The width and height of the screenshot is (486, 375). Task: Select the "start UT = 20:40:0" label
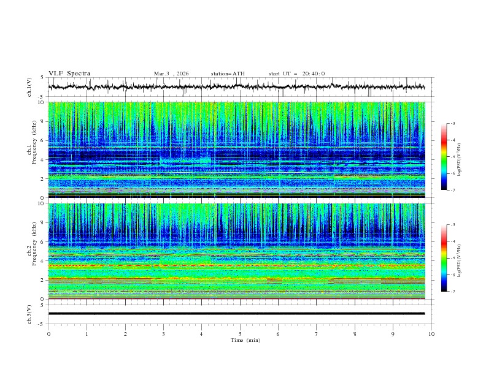click(x=296, y=74)
